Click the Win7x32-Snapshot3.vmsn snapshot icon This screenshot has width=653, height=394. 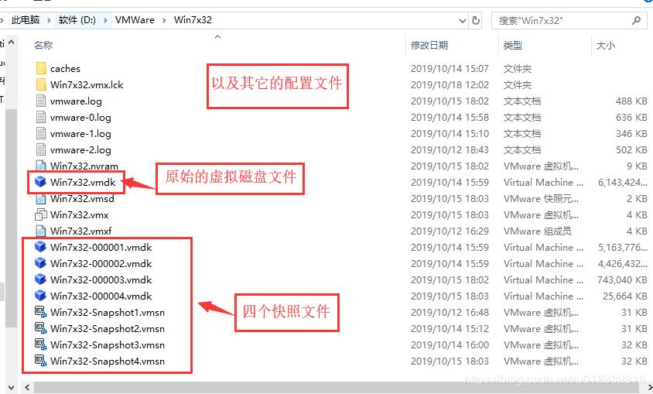(x=41, y=344)
